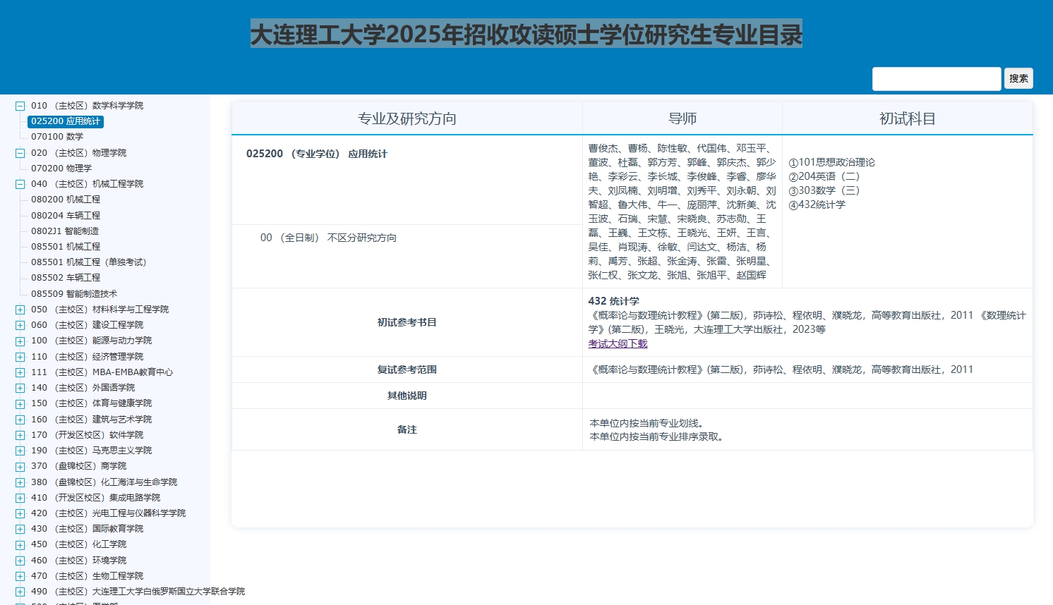Image resolution: width=1053 pixels, height=605 pixels.
Task: Open the 085509 智能制造技术 major
Action: click(74, 294)
